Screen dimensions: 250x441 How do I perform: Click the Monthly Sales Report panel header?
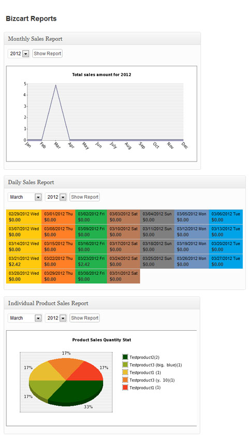tap(102, 39)
